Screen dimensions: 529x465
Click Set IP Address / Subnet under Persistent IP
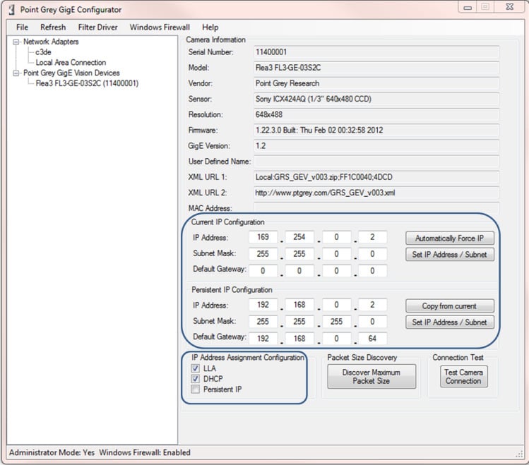coord(450,322)
